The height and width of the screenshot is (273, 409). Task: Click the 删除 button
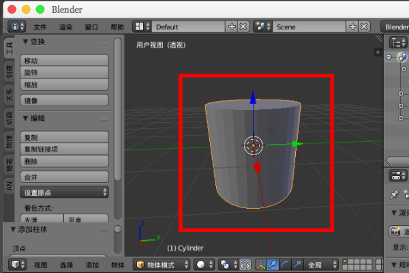pyautogui.click(x=64, y=161)
